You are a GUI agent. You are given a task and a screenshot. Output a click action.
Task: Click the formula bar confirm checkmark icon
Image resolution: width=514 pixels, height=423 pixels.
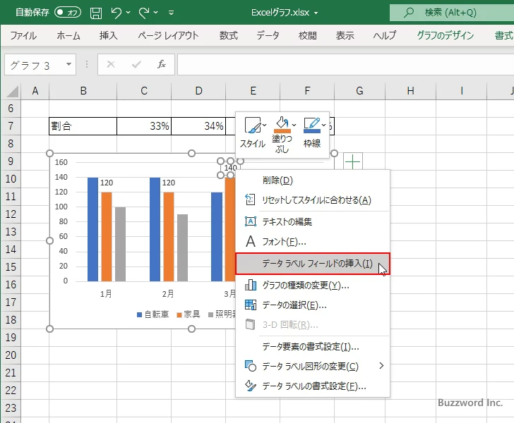point(136,64)
